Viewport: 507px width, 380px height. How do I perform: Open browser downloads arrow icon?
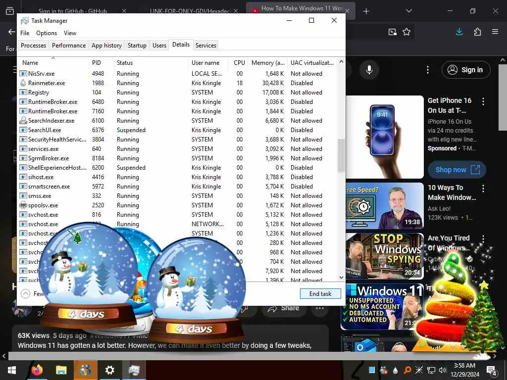point(459,32)
